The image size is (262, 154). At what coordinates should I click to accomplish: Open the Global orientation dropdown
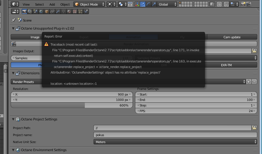(167, 4)
